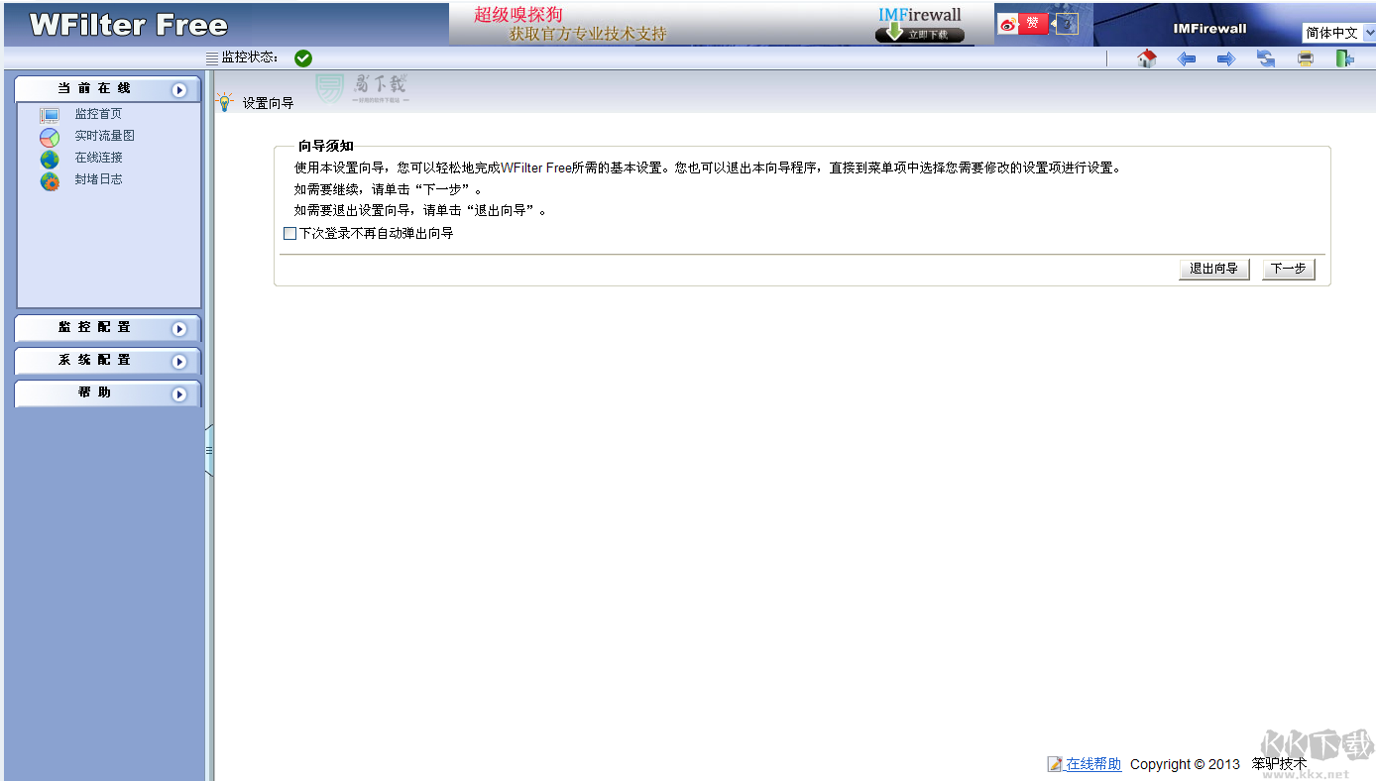Click the 下一步 button

click(1288, 268)
